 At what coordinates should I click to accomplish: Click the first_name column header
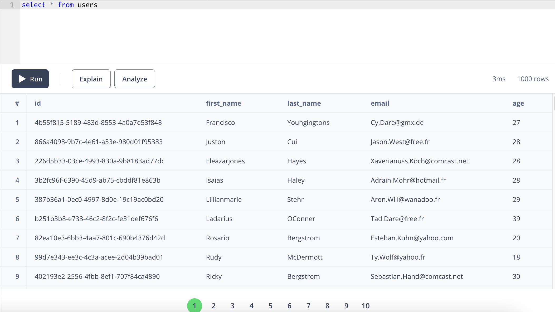coord(223,103)
